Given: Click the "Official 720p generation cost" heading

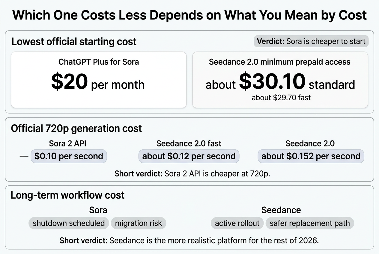Looking at the screenshot, I should (x=76, y=128).
